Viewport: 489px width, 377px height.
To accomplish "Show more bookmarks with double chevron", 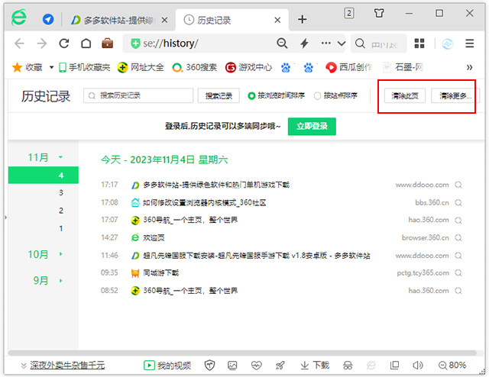I will (x=469, y=67).
